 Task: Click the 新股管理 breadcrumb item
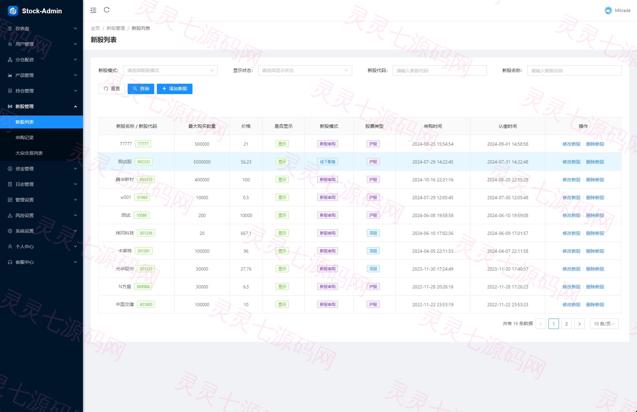click(116, 28)
